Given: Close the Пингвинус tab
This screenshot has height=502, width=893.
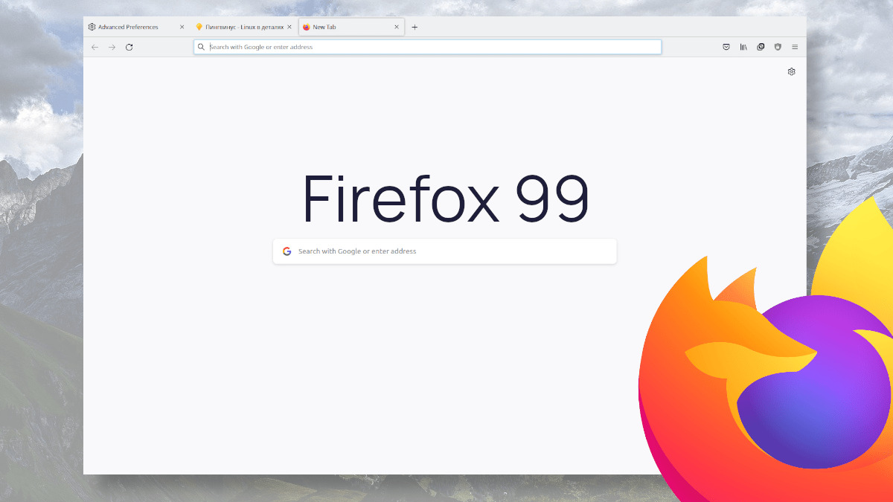Looking at the screenshot, I should tap(289, 27).
